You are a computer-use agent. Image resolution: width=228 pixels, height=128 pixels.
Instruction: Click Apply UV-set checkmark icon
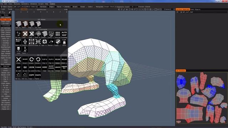[58, 42]
